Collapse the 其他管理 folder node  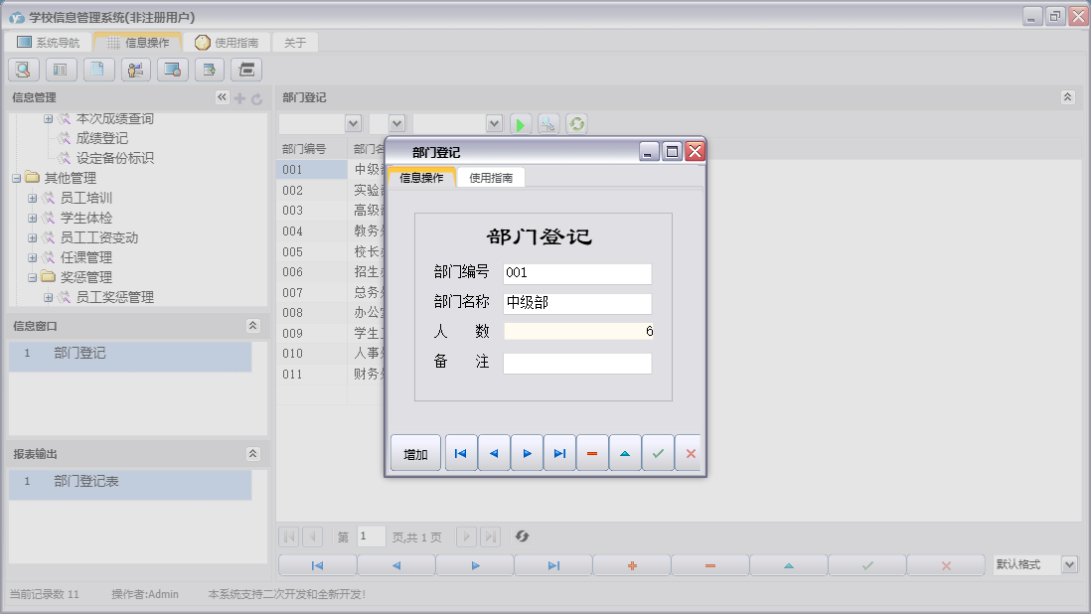point(16,178)
